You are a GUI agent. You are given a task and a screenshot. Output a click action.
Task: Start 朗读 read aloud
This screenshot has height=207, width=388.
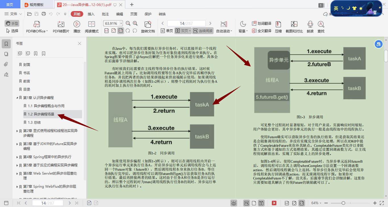tap(310, 27)
